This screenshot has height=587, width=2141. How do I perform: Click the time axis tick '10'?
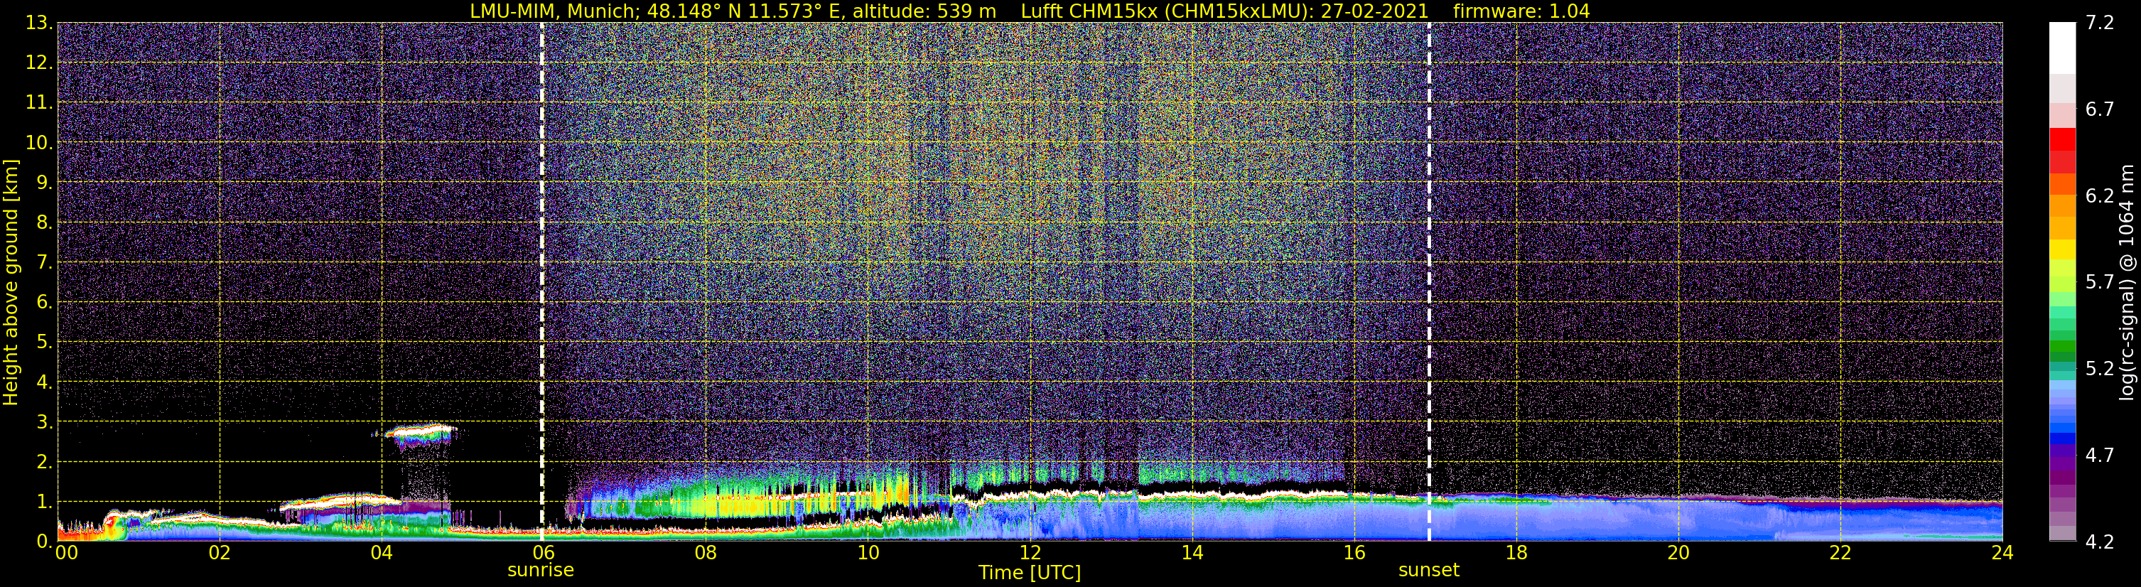tap(868, 553)
